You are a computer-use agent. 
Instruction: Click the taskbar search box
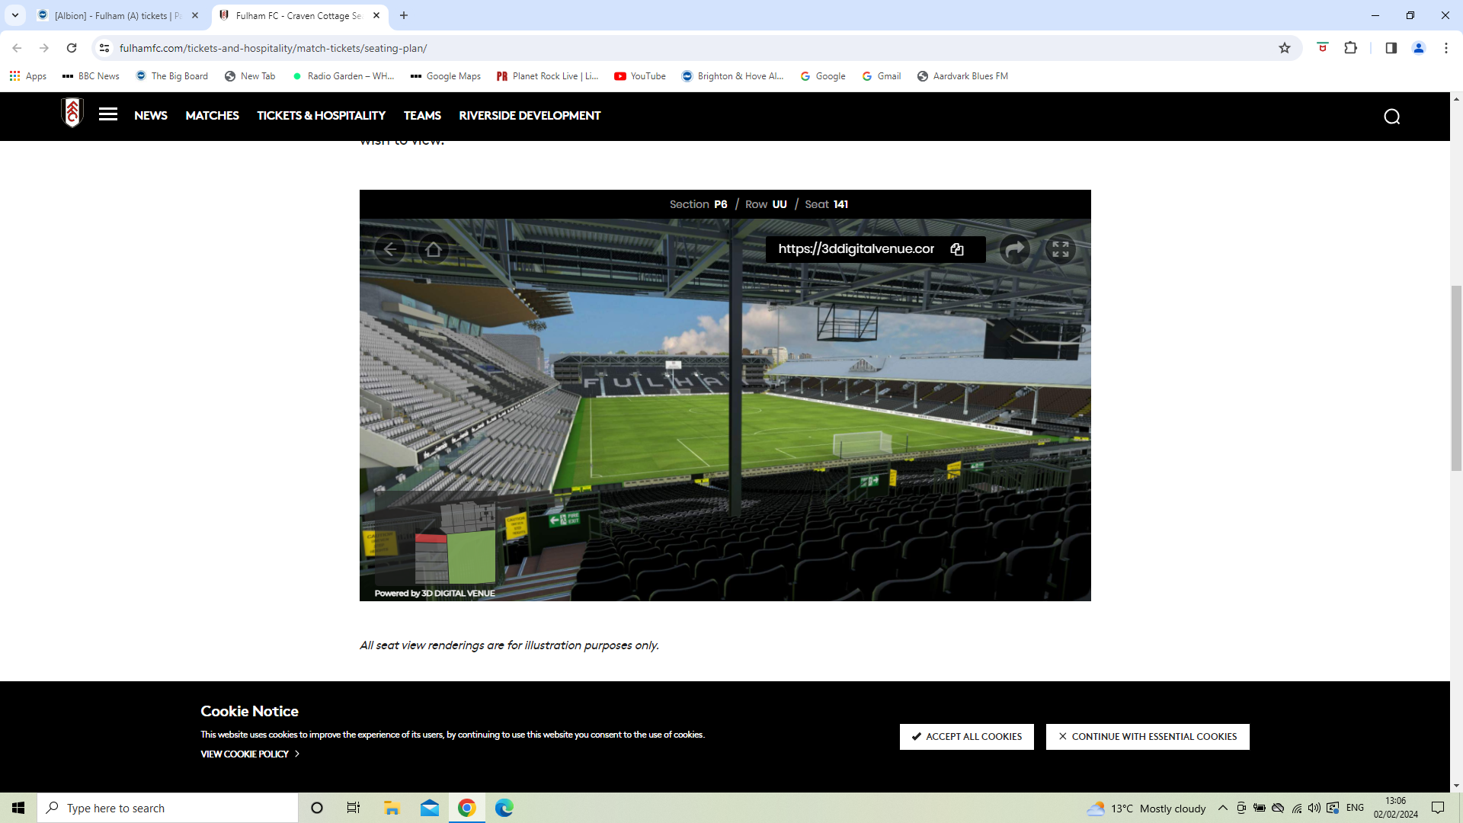pyautogui.click(x=168, y=808)
